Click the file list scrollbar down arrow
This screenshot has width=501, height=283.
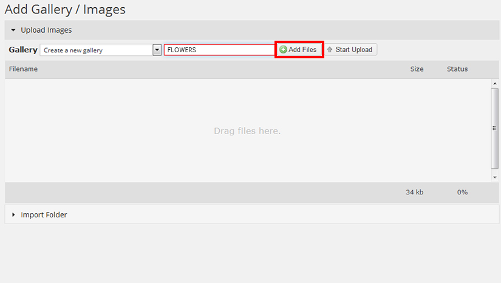pyautogui.click(x=495, y=177)
